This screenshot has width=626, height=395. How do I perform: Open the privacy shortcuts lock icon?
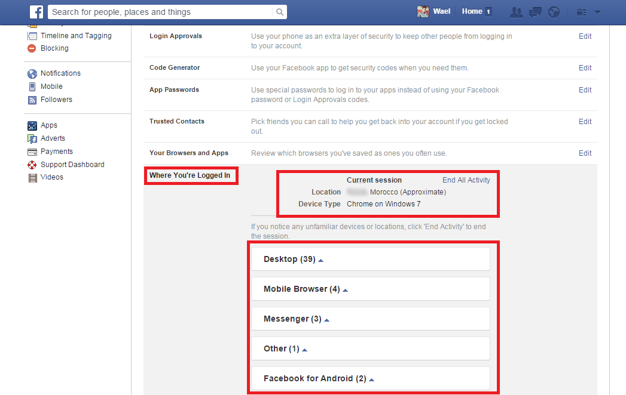tap(581, 13)
